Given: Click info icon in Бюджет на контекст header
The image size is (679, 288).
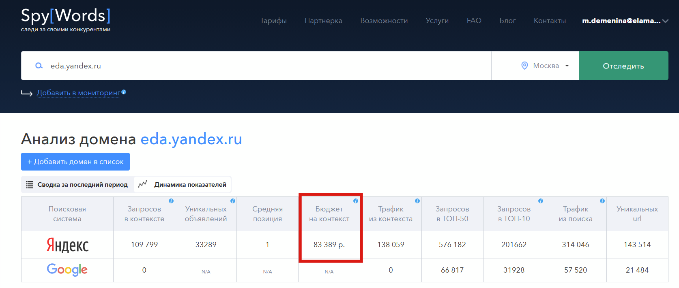Looking at the screenshot, I should tap(356, 201).
